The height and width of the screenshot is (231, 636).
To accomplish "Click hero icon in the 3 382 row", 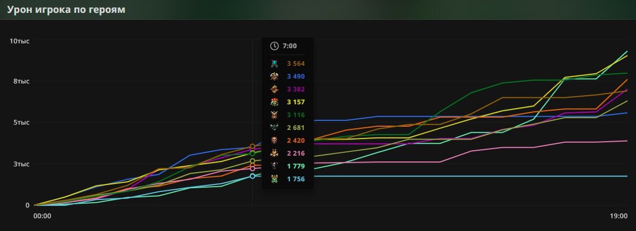I will tap(275, 89).
